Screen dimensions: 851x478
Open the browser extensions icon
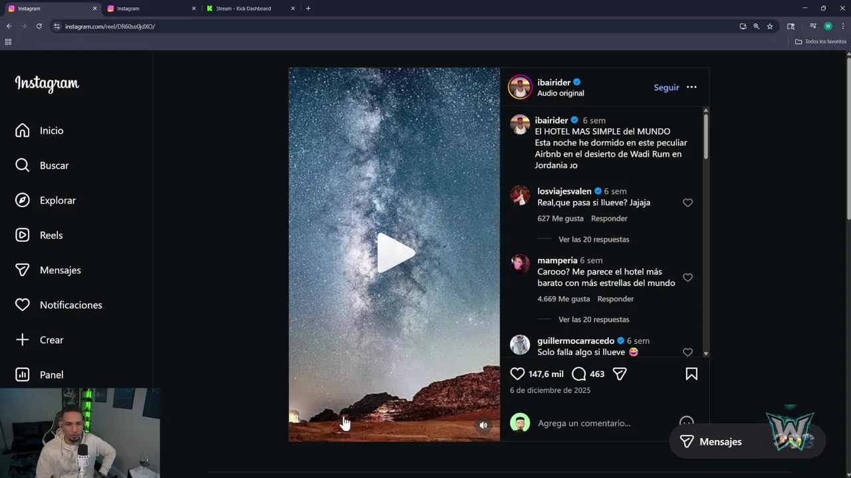790,27
